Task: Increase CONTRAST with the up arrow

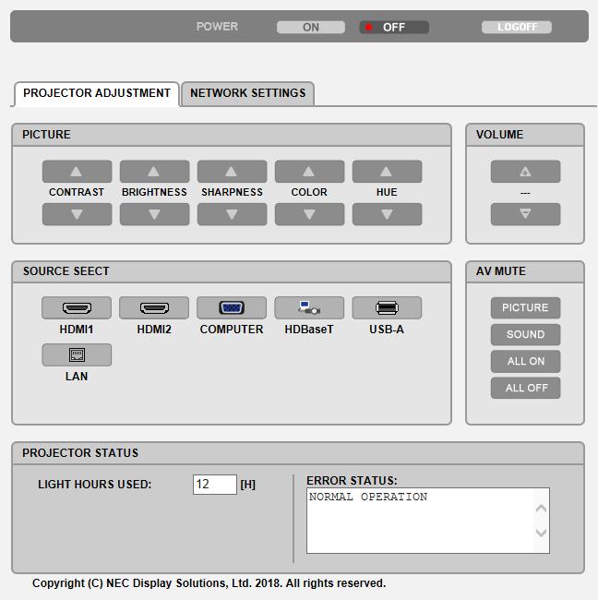Action: click(x=77, y=172)
